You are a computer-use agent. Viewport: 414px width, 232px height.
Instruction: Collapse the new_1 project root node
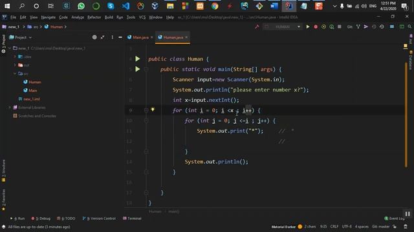click(x=10, y=48)
